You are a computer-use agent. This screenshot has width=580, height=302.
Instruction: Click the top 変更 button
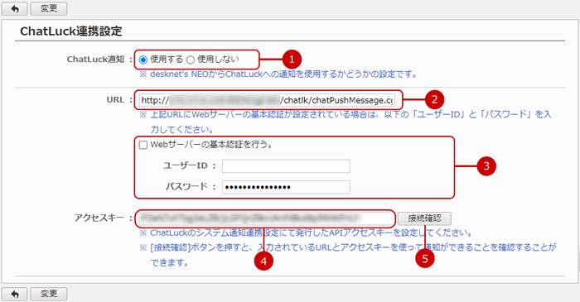(48, 8)
